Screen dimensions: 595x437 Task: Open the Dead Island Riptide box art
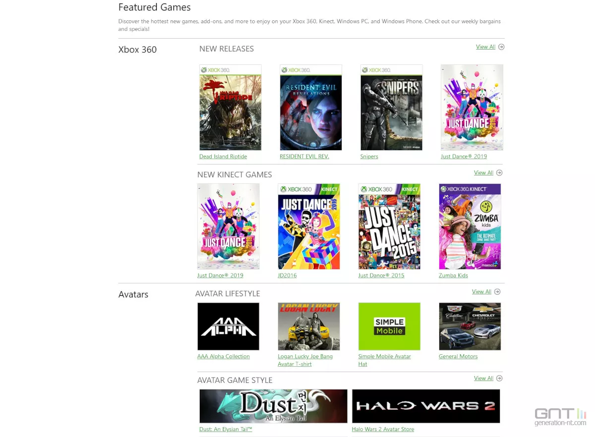click(230, 108)
